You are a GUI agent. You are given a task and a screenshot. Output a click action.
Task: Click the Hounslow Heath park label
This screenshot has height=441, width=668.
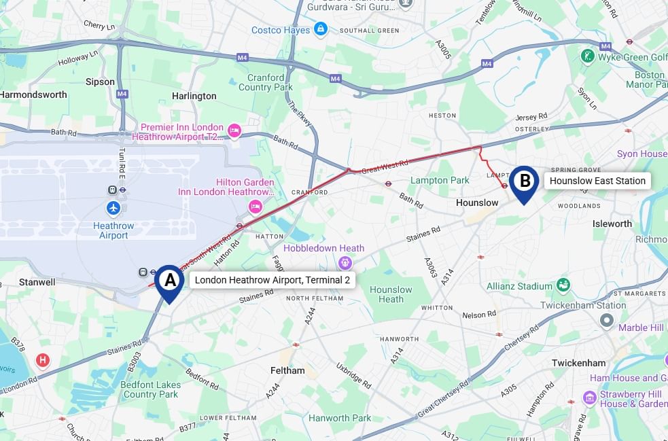click(391, 294)
